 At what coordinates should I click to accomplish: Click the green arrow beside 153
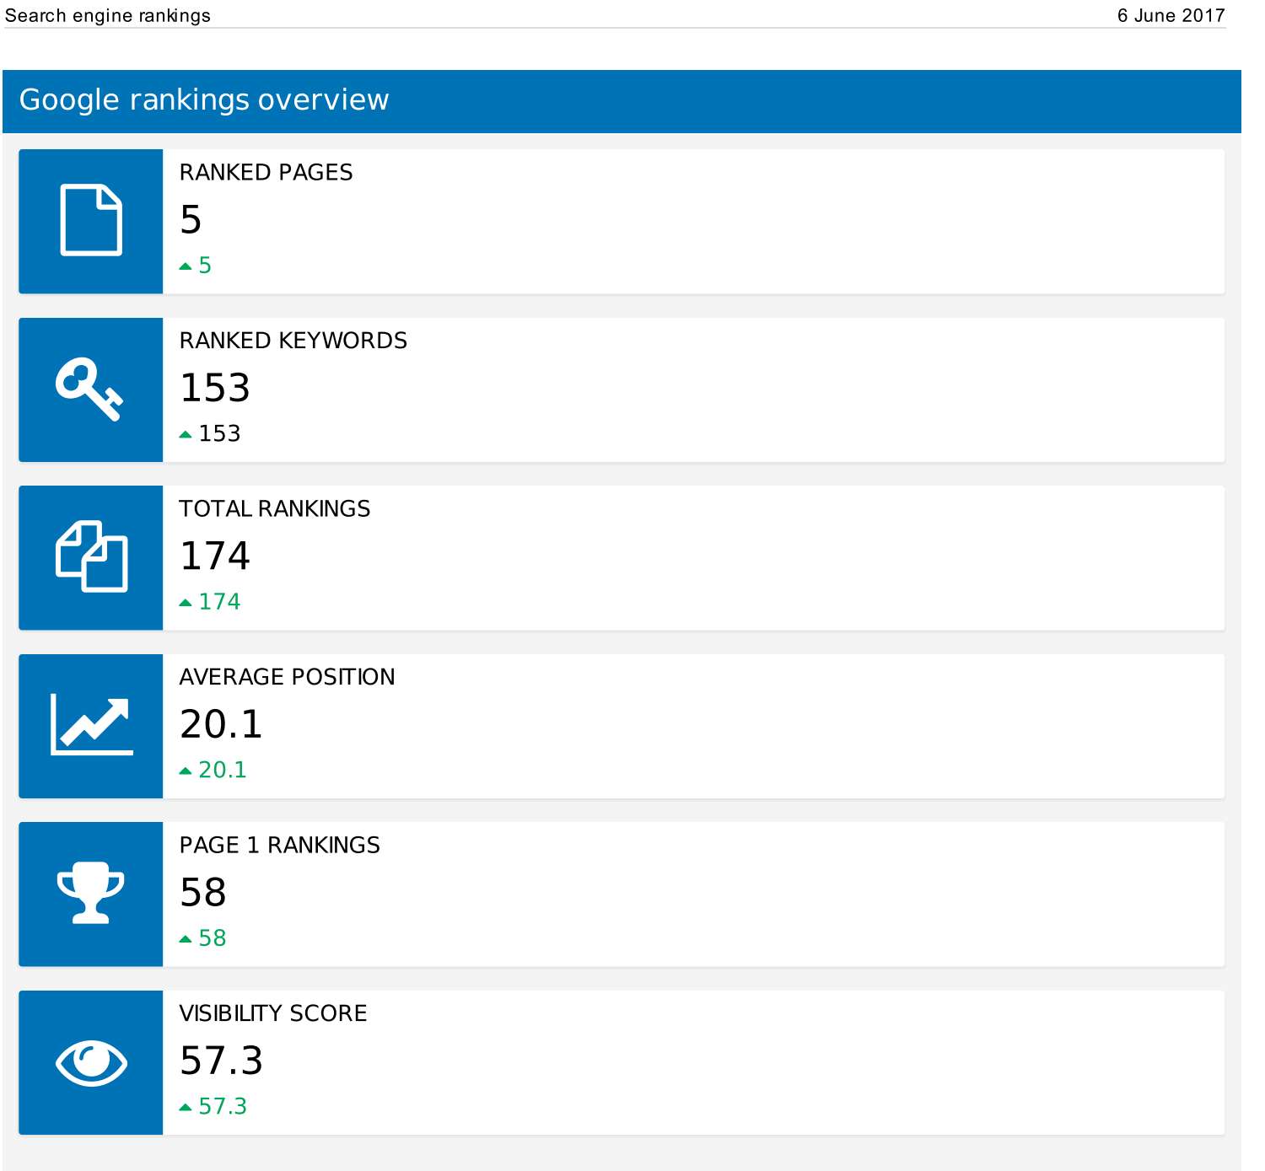[x=186, y=432]
